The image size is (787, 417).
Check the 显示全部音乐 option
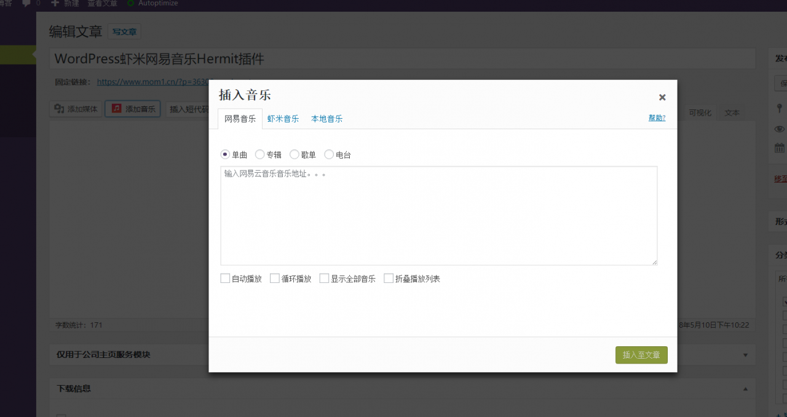(x=324, y=278)
